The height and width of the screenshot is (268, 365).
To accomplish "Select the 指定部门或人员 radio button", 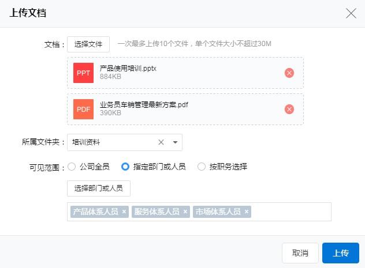I will point(125,167).
